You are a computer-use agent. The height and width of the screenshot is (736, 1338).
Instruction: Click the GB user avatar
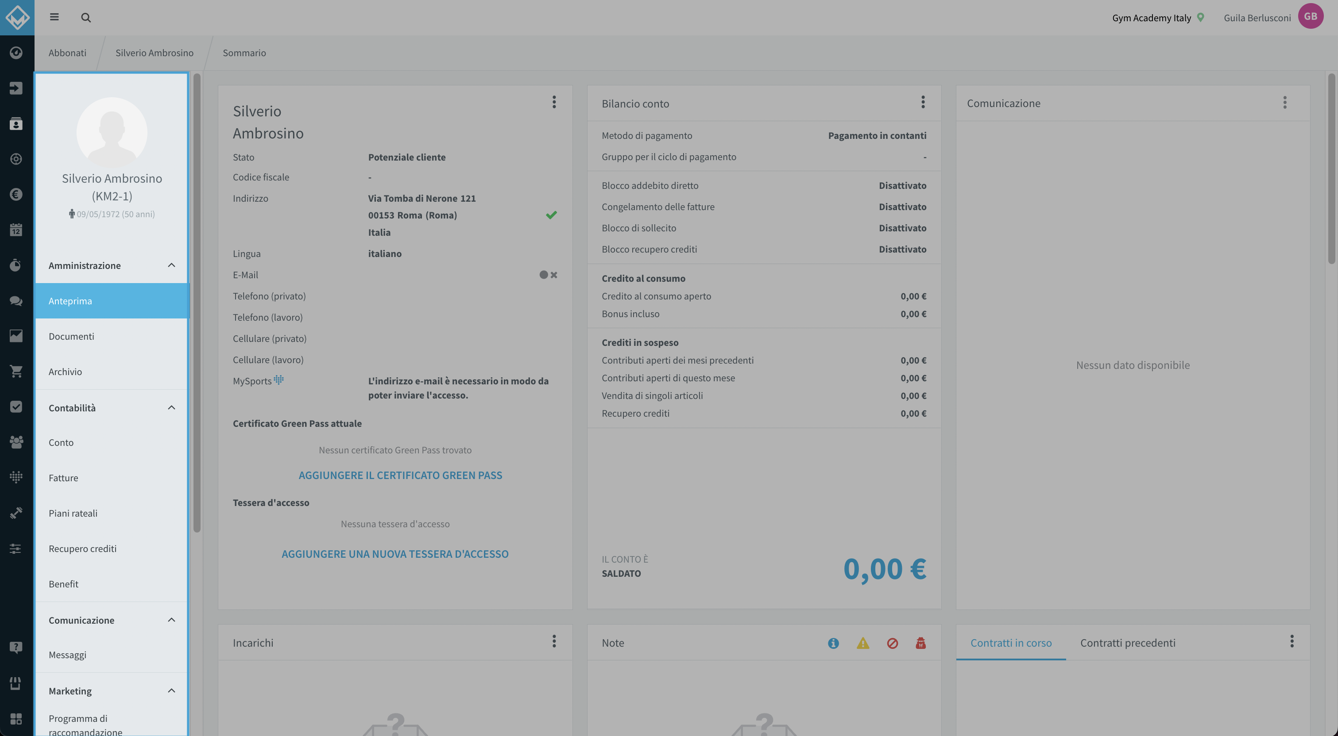(x=1311, y=16)
